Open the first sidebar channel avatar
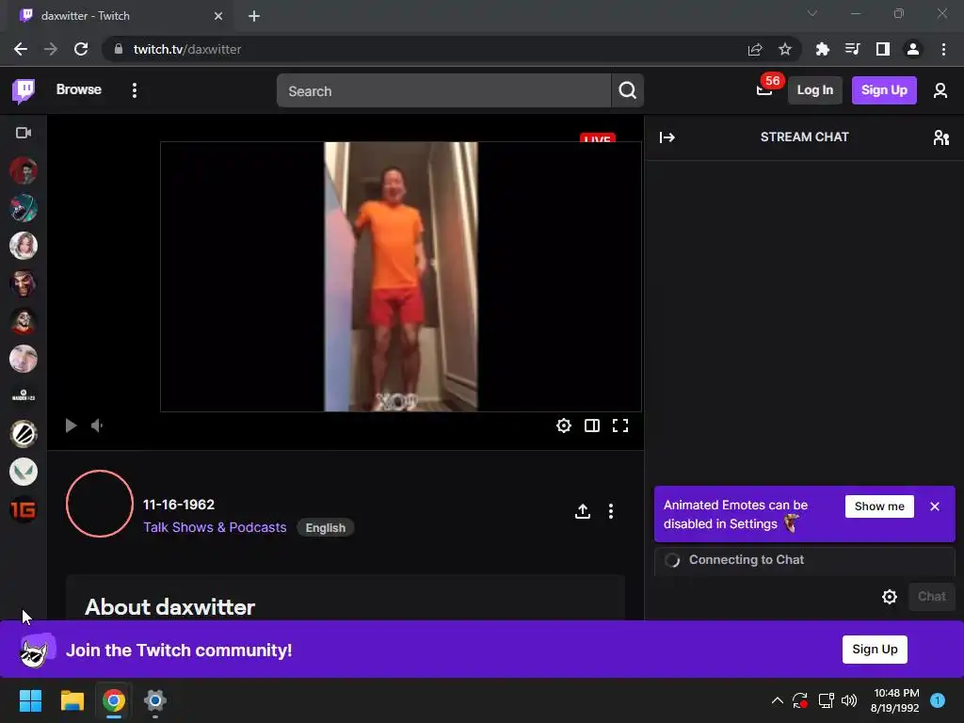964x723 pixels. click(24, 171)
